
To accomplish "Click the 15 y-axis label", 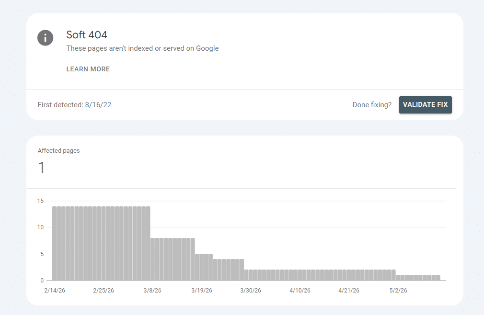I will (40, 201).
